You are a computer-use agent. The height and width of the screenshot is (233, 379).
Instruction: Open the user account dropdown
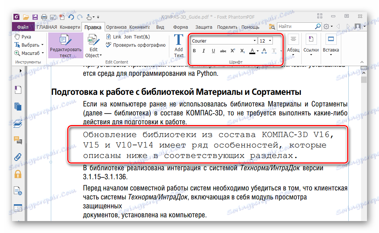pos(360,26)
